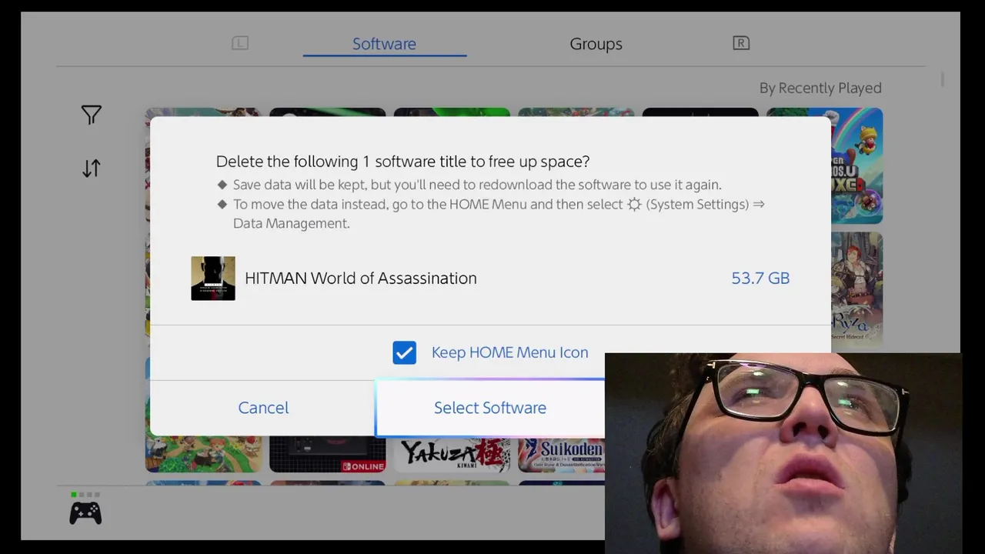Open the Atelier Ryza game tile
985x554 pixels.
pos(856,289)
